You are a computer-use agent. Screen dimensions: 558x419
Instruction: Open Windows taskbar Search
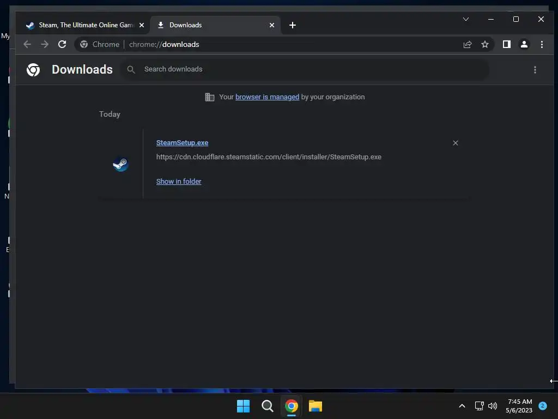tap(267, 406)
